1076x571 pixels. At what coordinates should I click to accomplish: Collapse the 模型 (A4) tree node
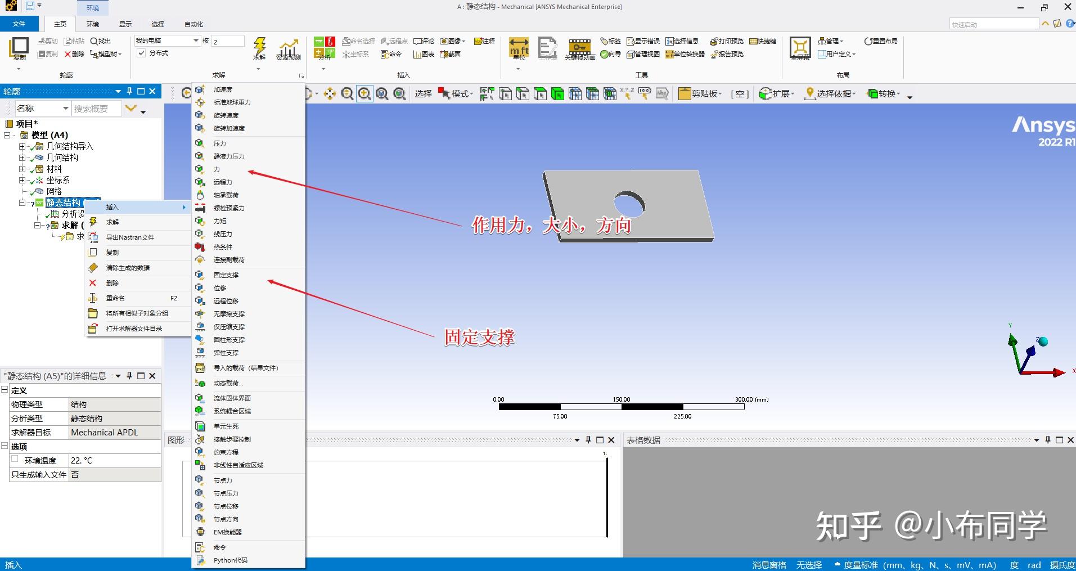click(x=7, y=135)
